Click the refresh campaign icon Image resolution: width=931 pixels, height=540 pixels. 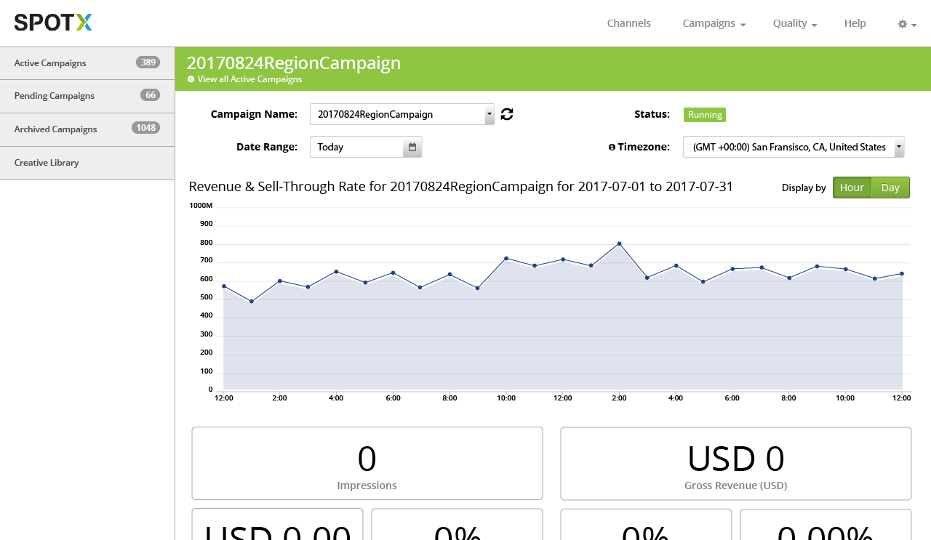[x=507, y=114]
